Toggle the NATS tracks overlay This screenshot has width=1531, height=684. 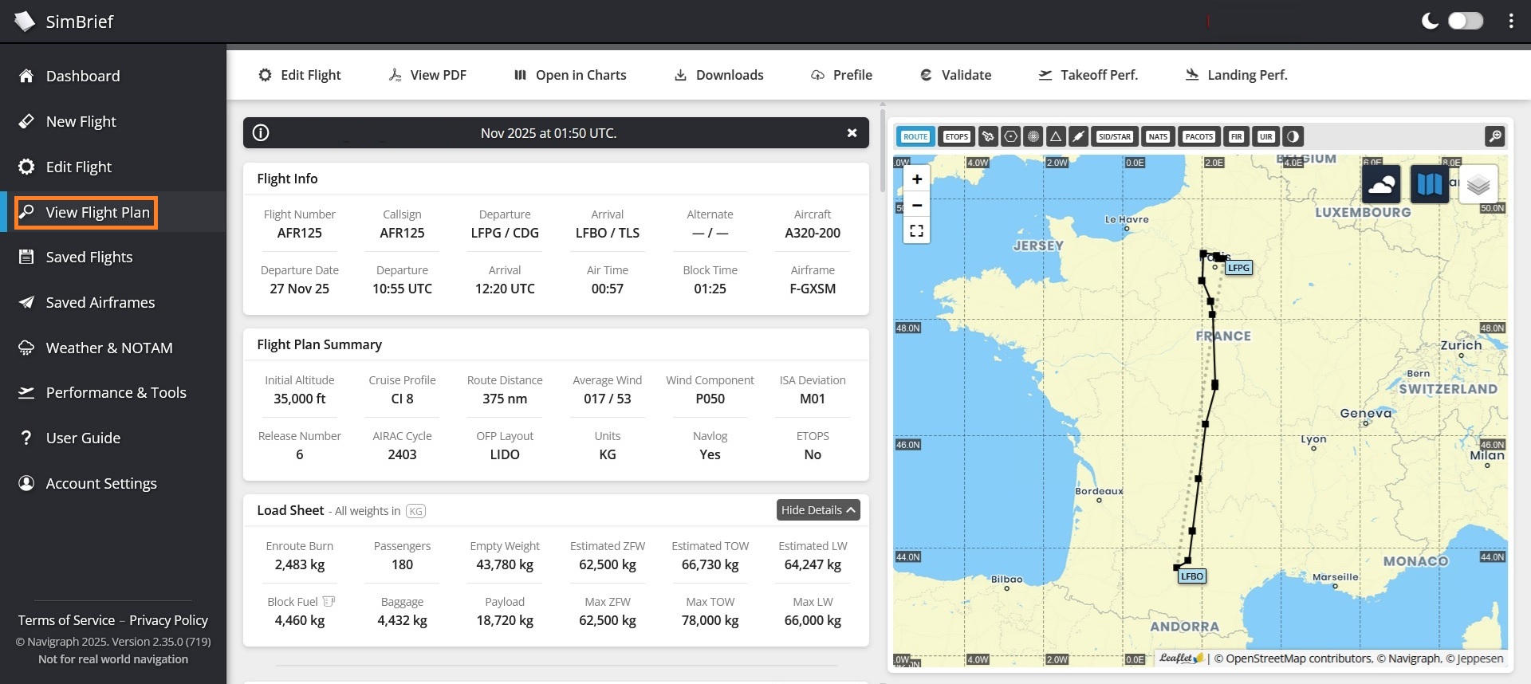[x=1157, y=136]
